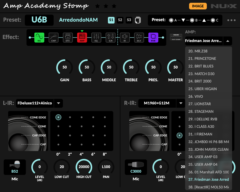Select the EQ block
This screenshot has height=192, width=240.
96,37
